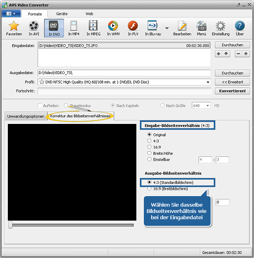Open the Einstellung gear settings
Viewport: 254px width, 258px height.
[x=220, y=28]
